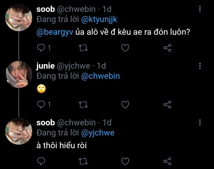Share soob's tweet mentioning @beargyv

click(168, 48)
